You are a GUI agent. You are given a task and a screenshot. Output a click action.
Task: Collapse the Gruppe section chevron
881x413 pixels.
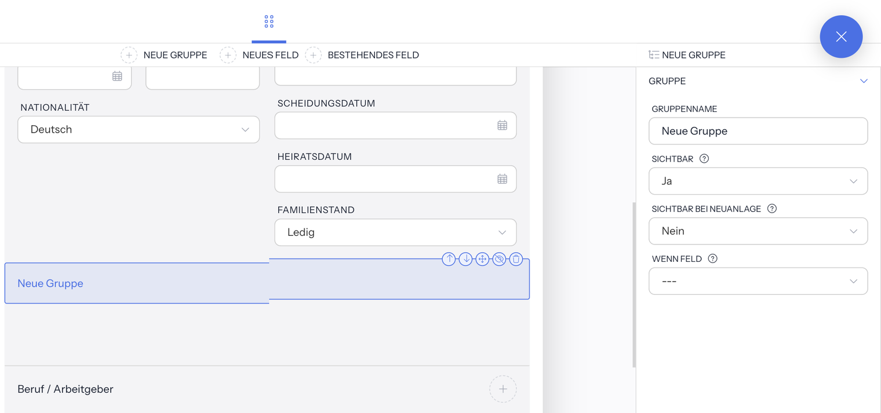(864, 81)
